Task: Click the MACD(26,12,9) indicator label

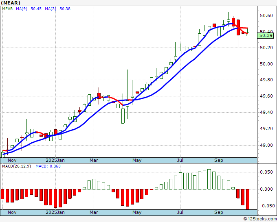Action: click(x=16, y=166)
